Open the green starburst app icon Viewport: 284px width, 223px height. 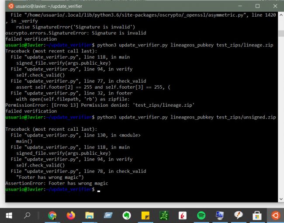tap(164, 216)
